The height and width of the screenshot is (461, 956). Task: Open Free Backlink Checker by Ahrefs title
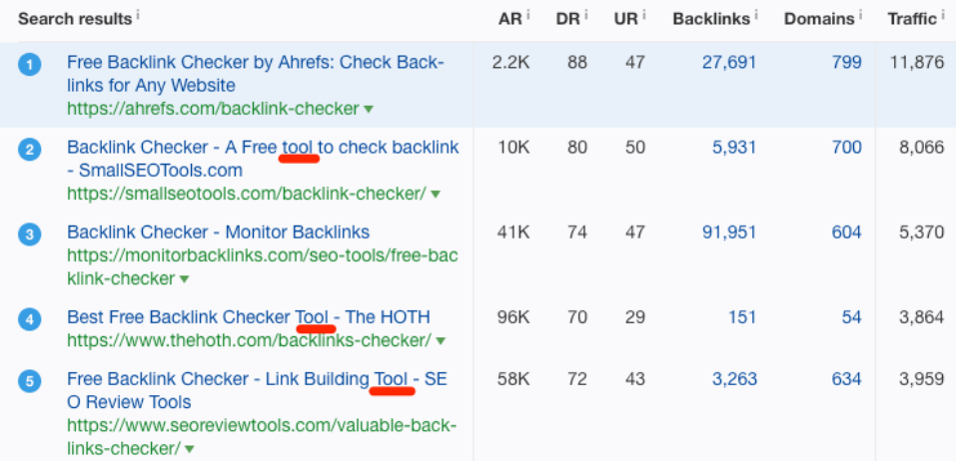click(x=256, y=73)
